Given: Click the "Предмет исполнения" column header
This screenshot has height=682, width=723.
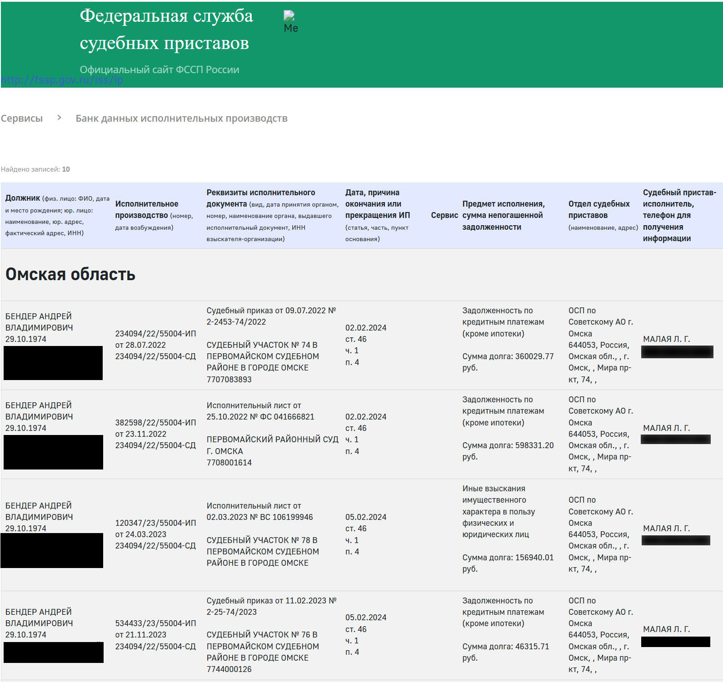Looking at the screenshot, I should pyautogui.click(x=504, y=215).
